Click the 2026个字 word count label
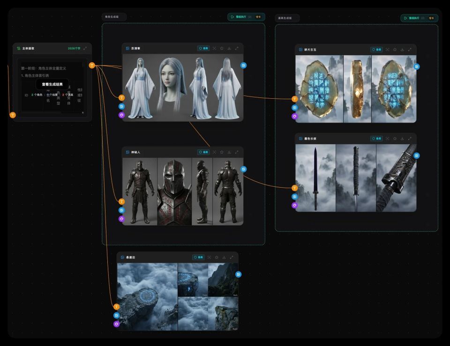Screen dimensions: 450x346 point(74,48)
